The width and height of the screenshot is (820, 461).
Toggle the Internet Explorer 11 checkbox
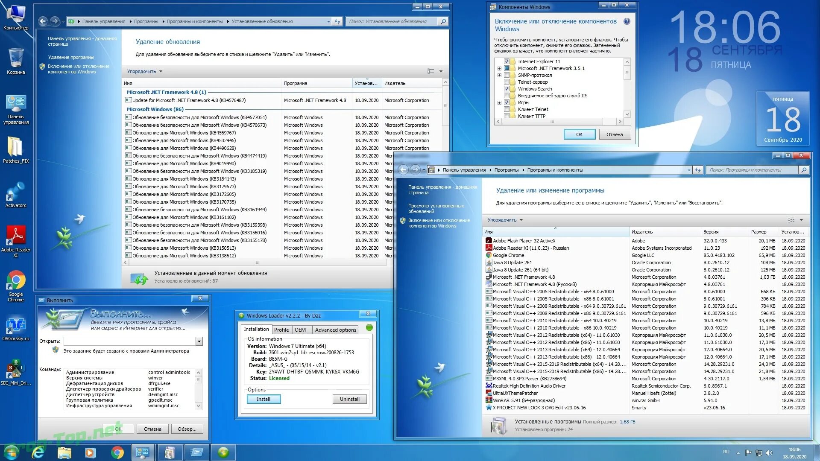click(507, 61)
